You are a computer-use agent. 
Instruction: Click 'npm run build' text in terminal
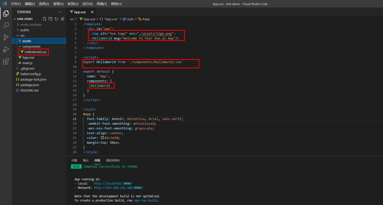coord(146,200)
